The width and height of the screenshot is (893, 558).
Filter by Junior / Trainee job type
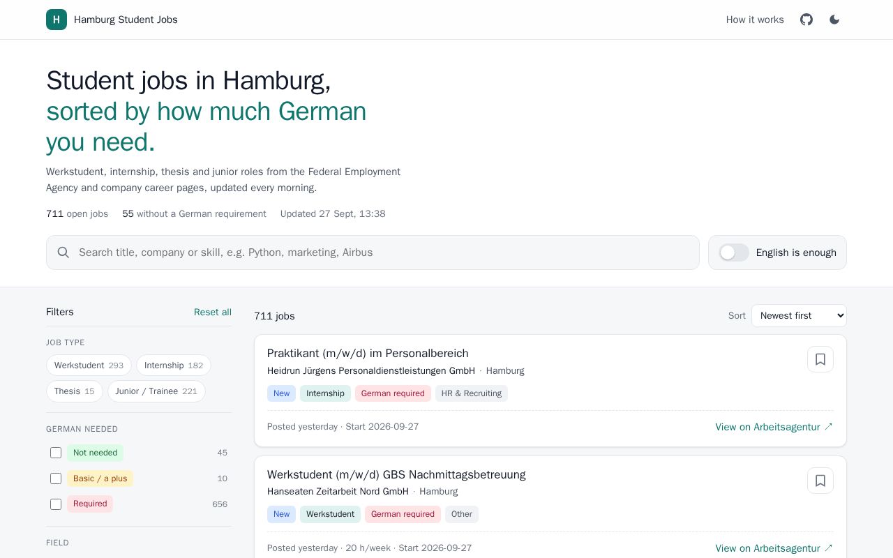156,391
